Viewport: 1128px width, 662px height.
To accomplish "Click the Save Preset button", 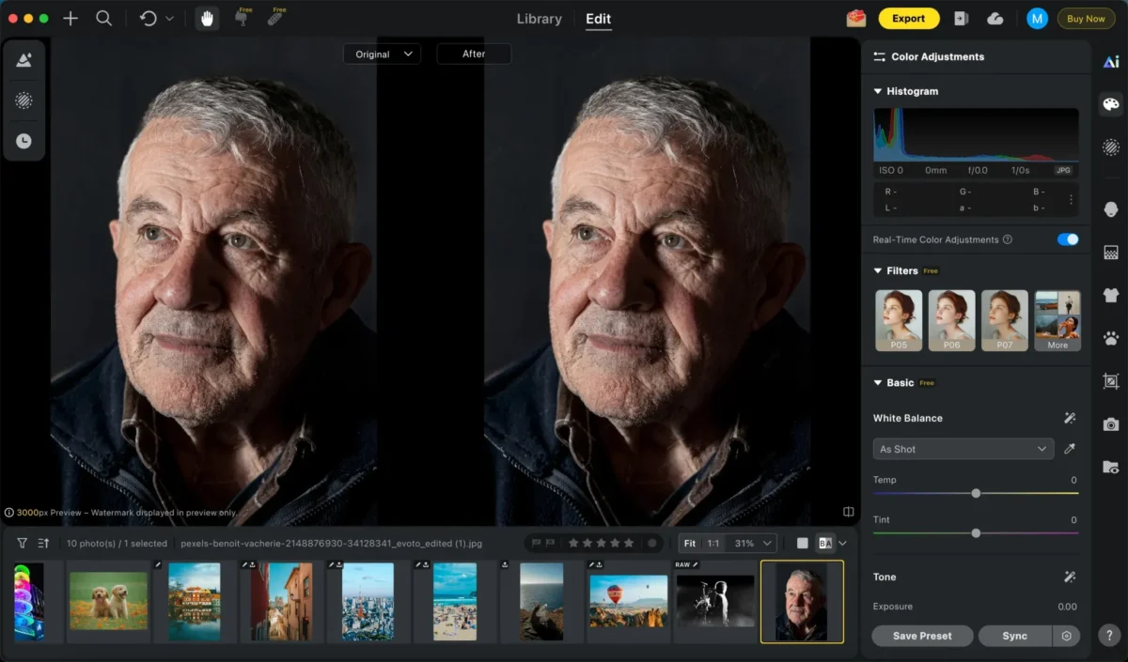I will tap(921, 636).
